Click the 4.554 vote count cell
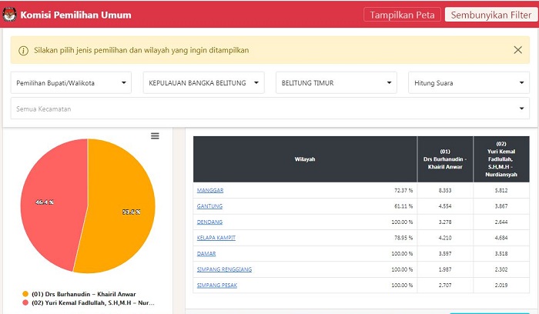This screenshot has width=539, height=314. pos(445,206)
